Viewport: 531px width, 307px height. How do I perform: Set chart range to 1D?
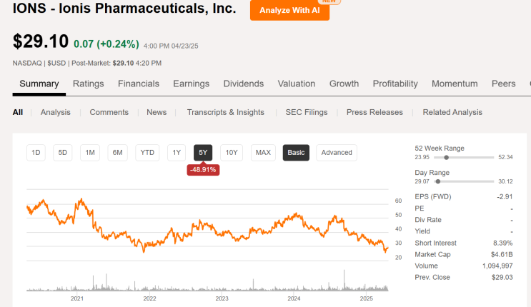36,152
